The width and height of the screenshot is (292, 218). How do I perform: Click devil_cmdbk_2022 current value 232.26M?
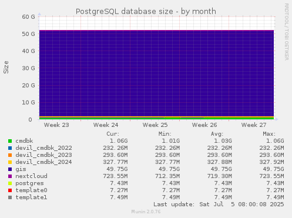click(115, 148)
